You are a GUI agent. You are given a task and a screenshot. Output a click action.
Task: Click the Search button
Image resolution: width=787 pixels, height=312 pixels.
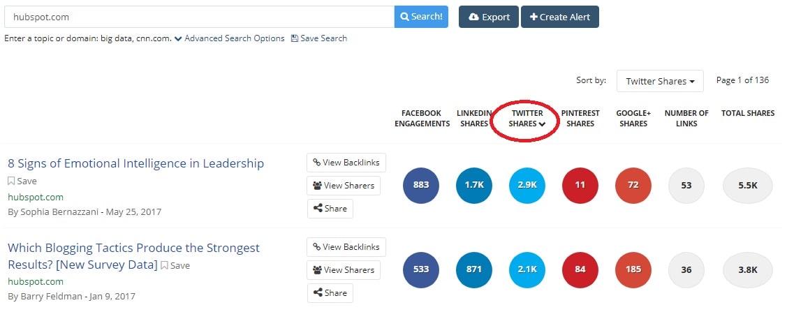tap(420, 17)
